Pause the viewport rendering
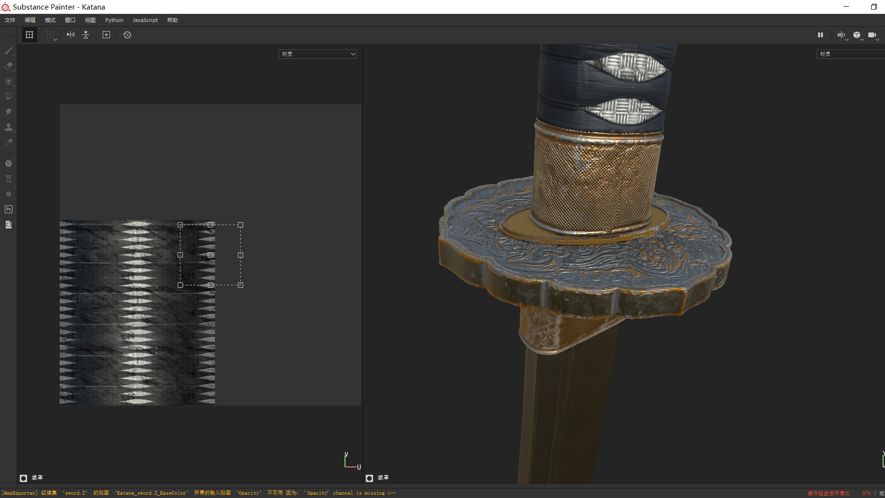This screenshot has height=498, width=885. (820, 35)
